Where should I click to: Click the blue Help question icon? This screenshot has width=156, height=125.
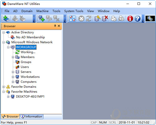coord(138,19)
